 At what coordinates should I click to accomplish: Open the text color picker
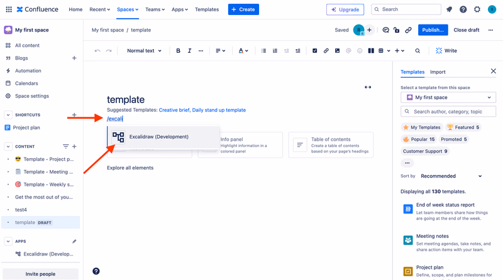[x=243, y=51]
